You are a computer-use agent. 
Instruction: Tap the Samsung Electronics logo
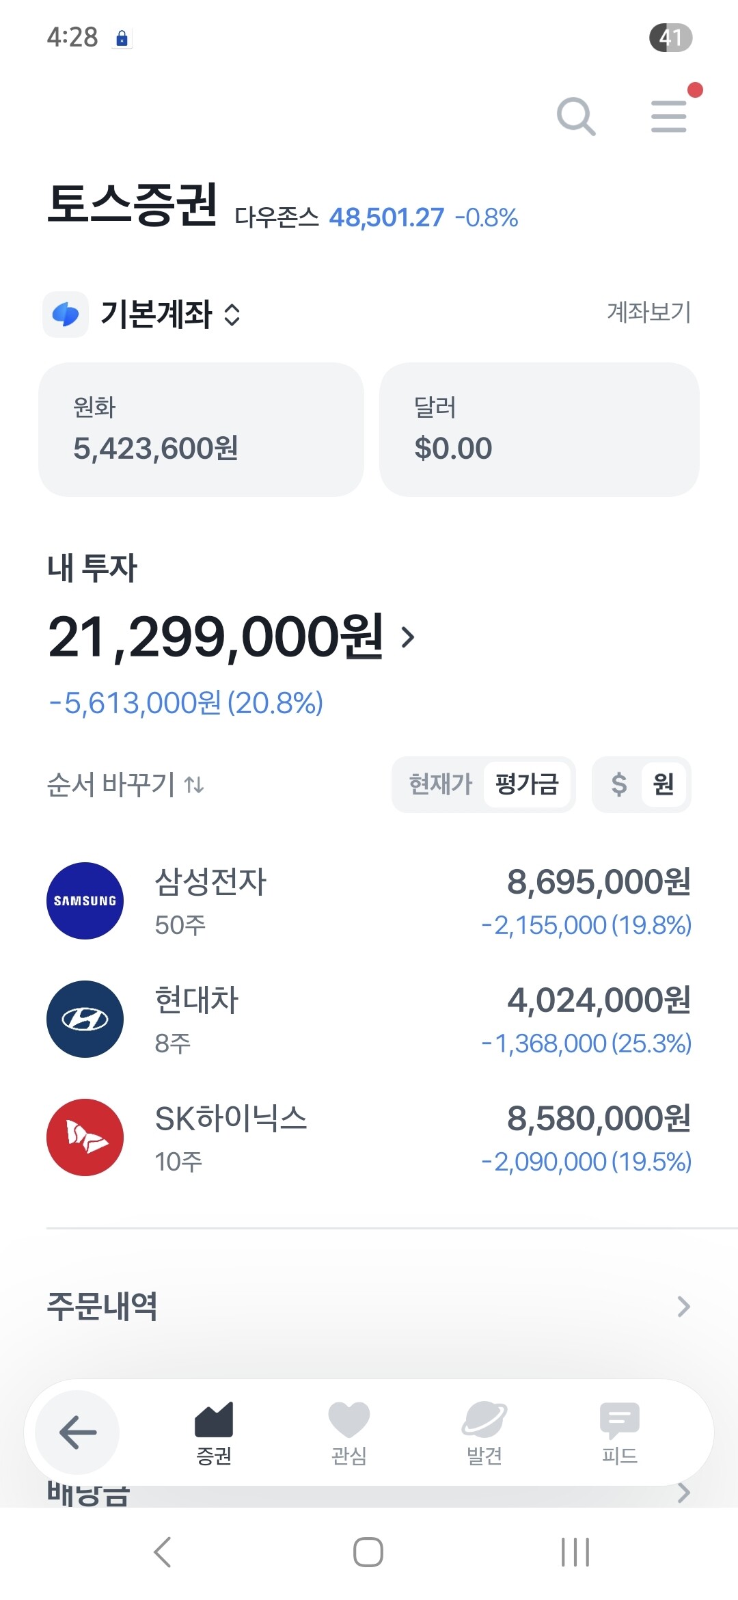pyautogui.click(x=85, y=901)
